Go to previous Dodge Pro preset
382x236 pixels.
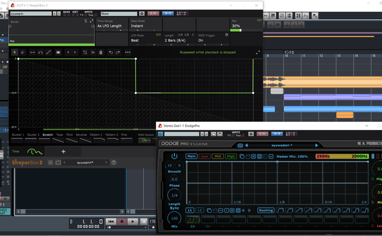tap(247, 145)
